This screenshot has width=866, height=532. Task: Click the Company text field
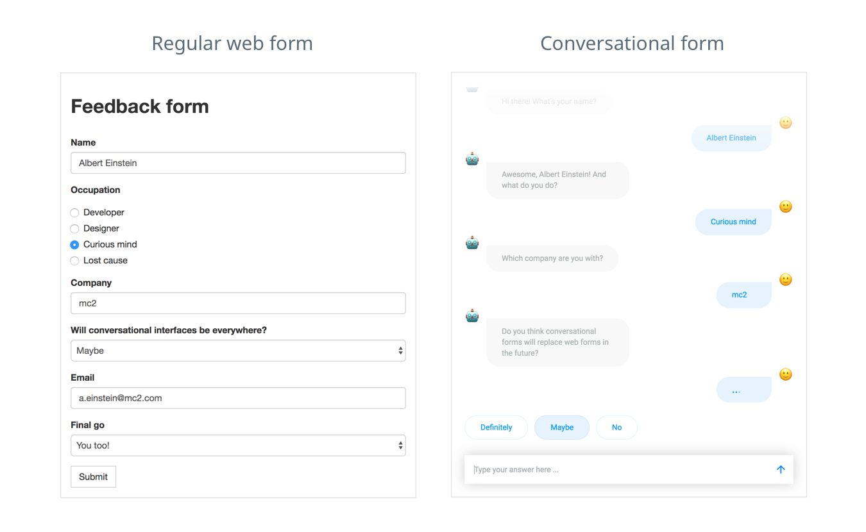(x=238, y=303)
